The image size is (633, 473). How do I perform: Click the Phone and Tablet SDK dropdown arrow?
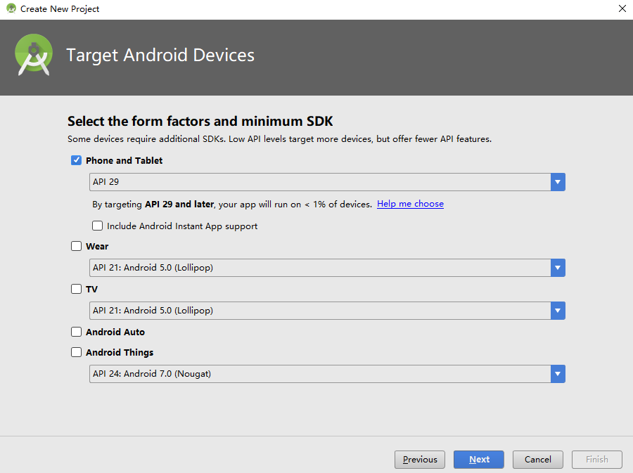pos(557,181)
